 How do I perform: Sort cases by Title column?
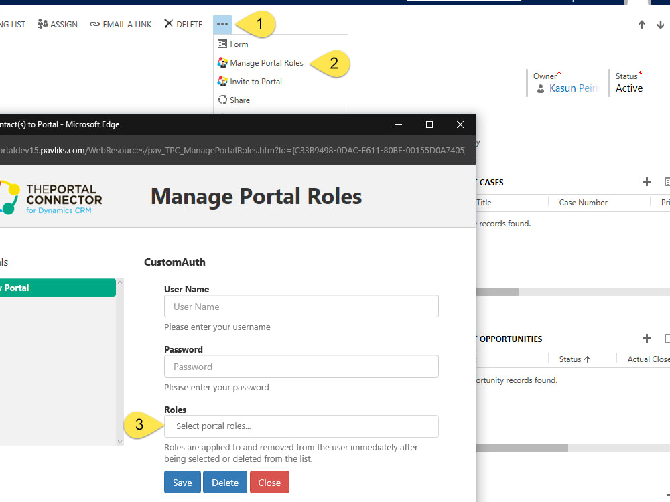484,203
